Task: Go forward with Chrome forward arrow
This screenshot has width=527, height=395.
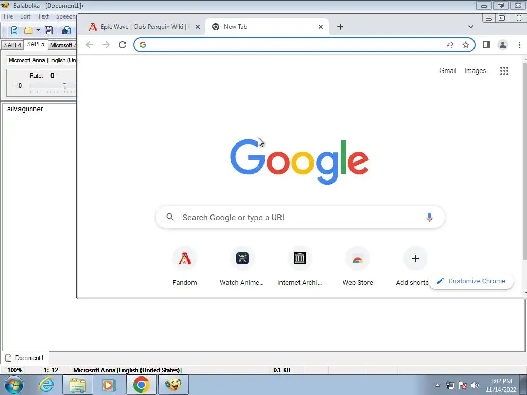Action: [x=106, y=45]
